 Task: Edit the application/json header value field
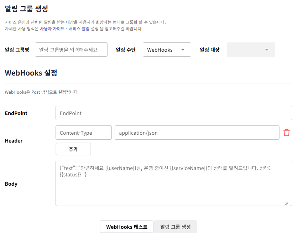tap(197, 133)
